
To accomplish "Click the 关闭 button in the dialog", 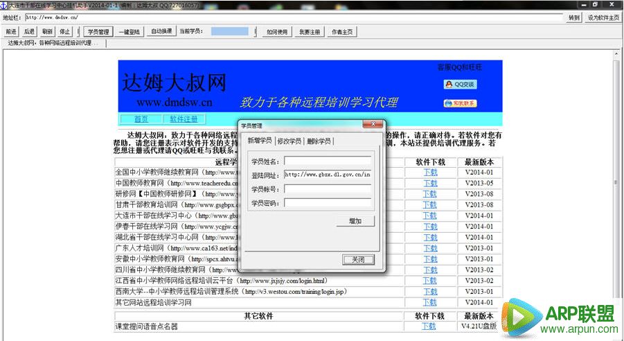I will click(x=358, y=260).
